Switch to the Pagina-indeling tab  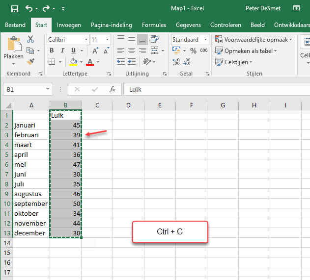tap(112, 25)
